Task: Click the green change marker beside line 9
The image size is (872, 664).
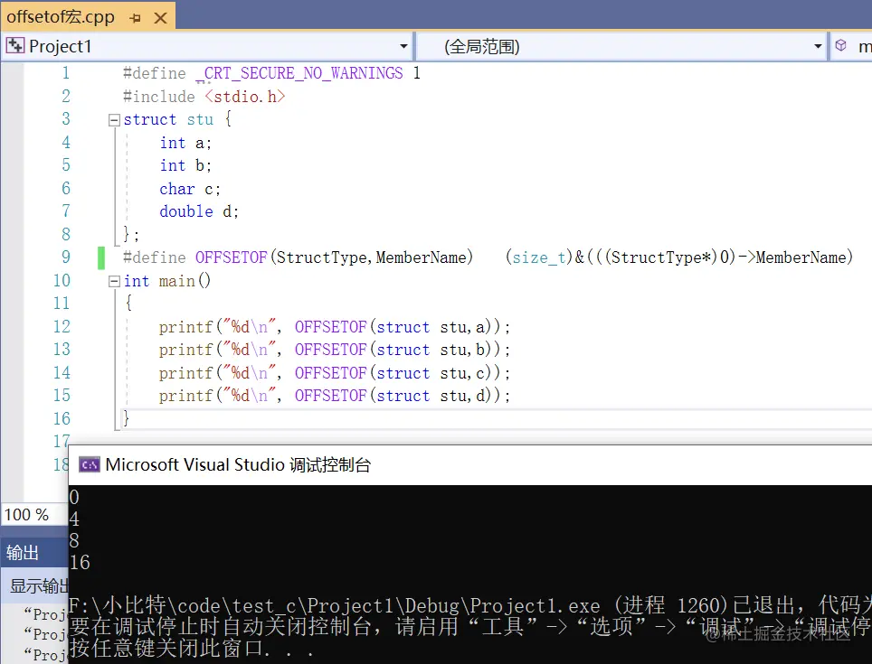Action: coord(101,257)
